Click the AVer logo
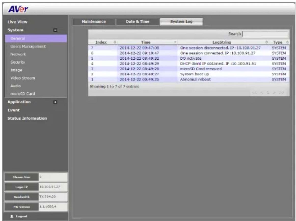The height and width of the screenshot is (221, 296). pos(18,9)
